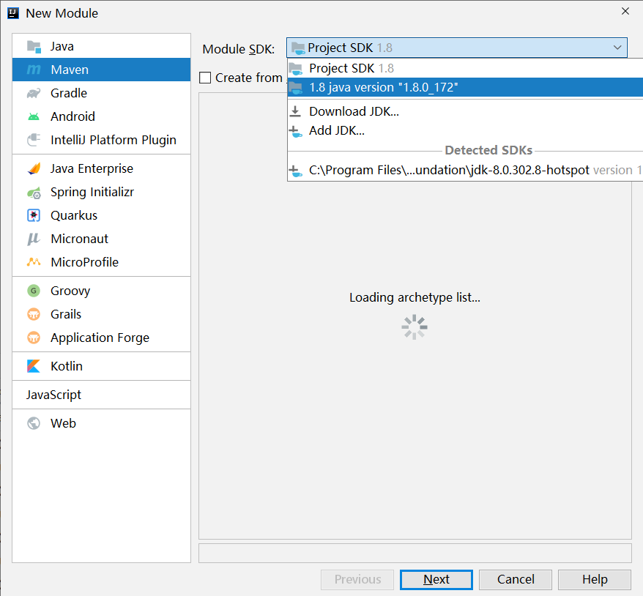The height and width of the screenshot is (596, 643).
Task: Click the Maven 'm' icon
Action: click(x=34, y=70)
